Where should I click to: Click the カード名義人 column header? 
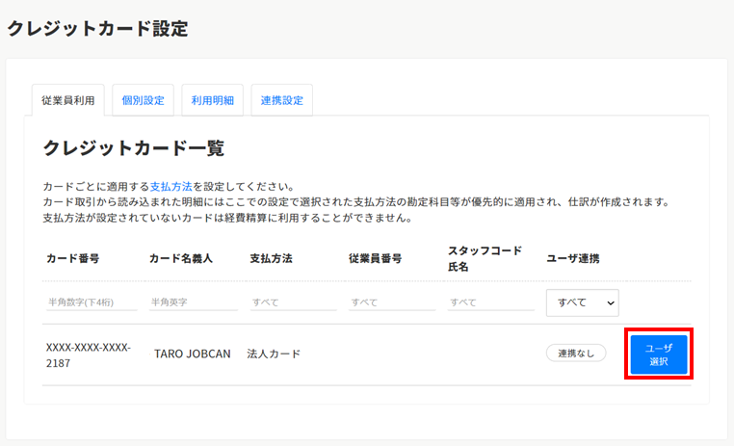(180, 259)
